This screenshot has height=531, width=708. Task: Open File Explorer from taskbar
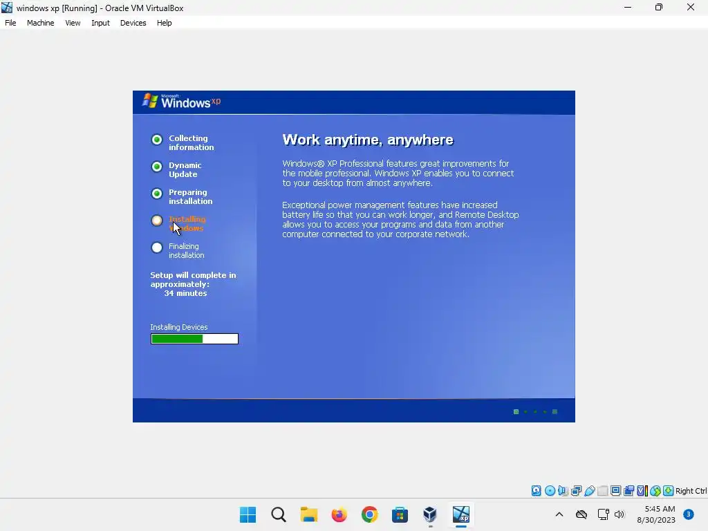[x=309, y=514]
